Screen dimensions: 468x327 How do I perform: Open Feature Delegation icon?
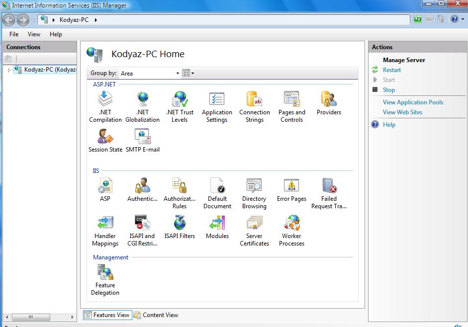105,280
